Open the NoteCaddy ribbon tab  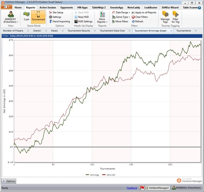(133, 8)
